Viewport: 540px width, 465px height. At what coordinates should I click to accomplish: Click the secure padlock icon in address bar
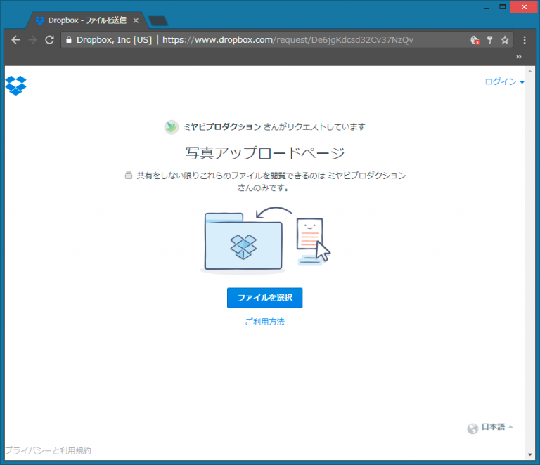pos(68,40)
